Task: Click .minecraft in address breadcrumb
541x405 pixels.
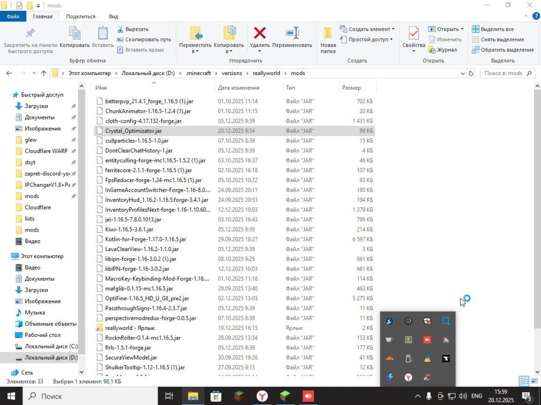Action: [x=199, y=73]
